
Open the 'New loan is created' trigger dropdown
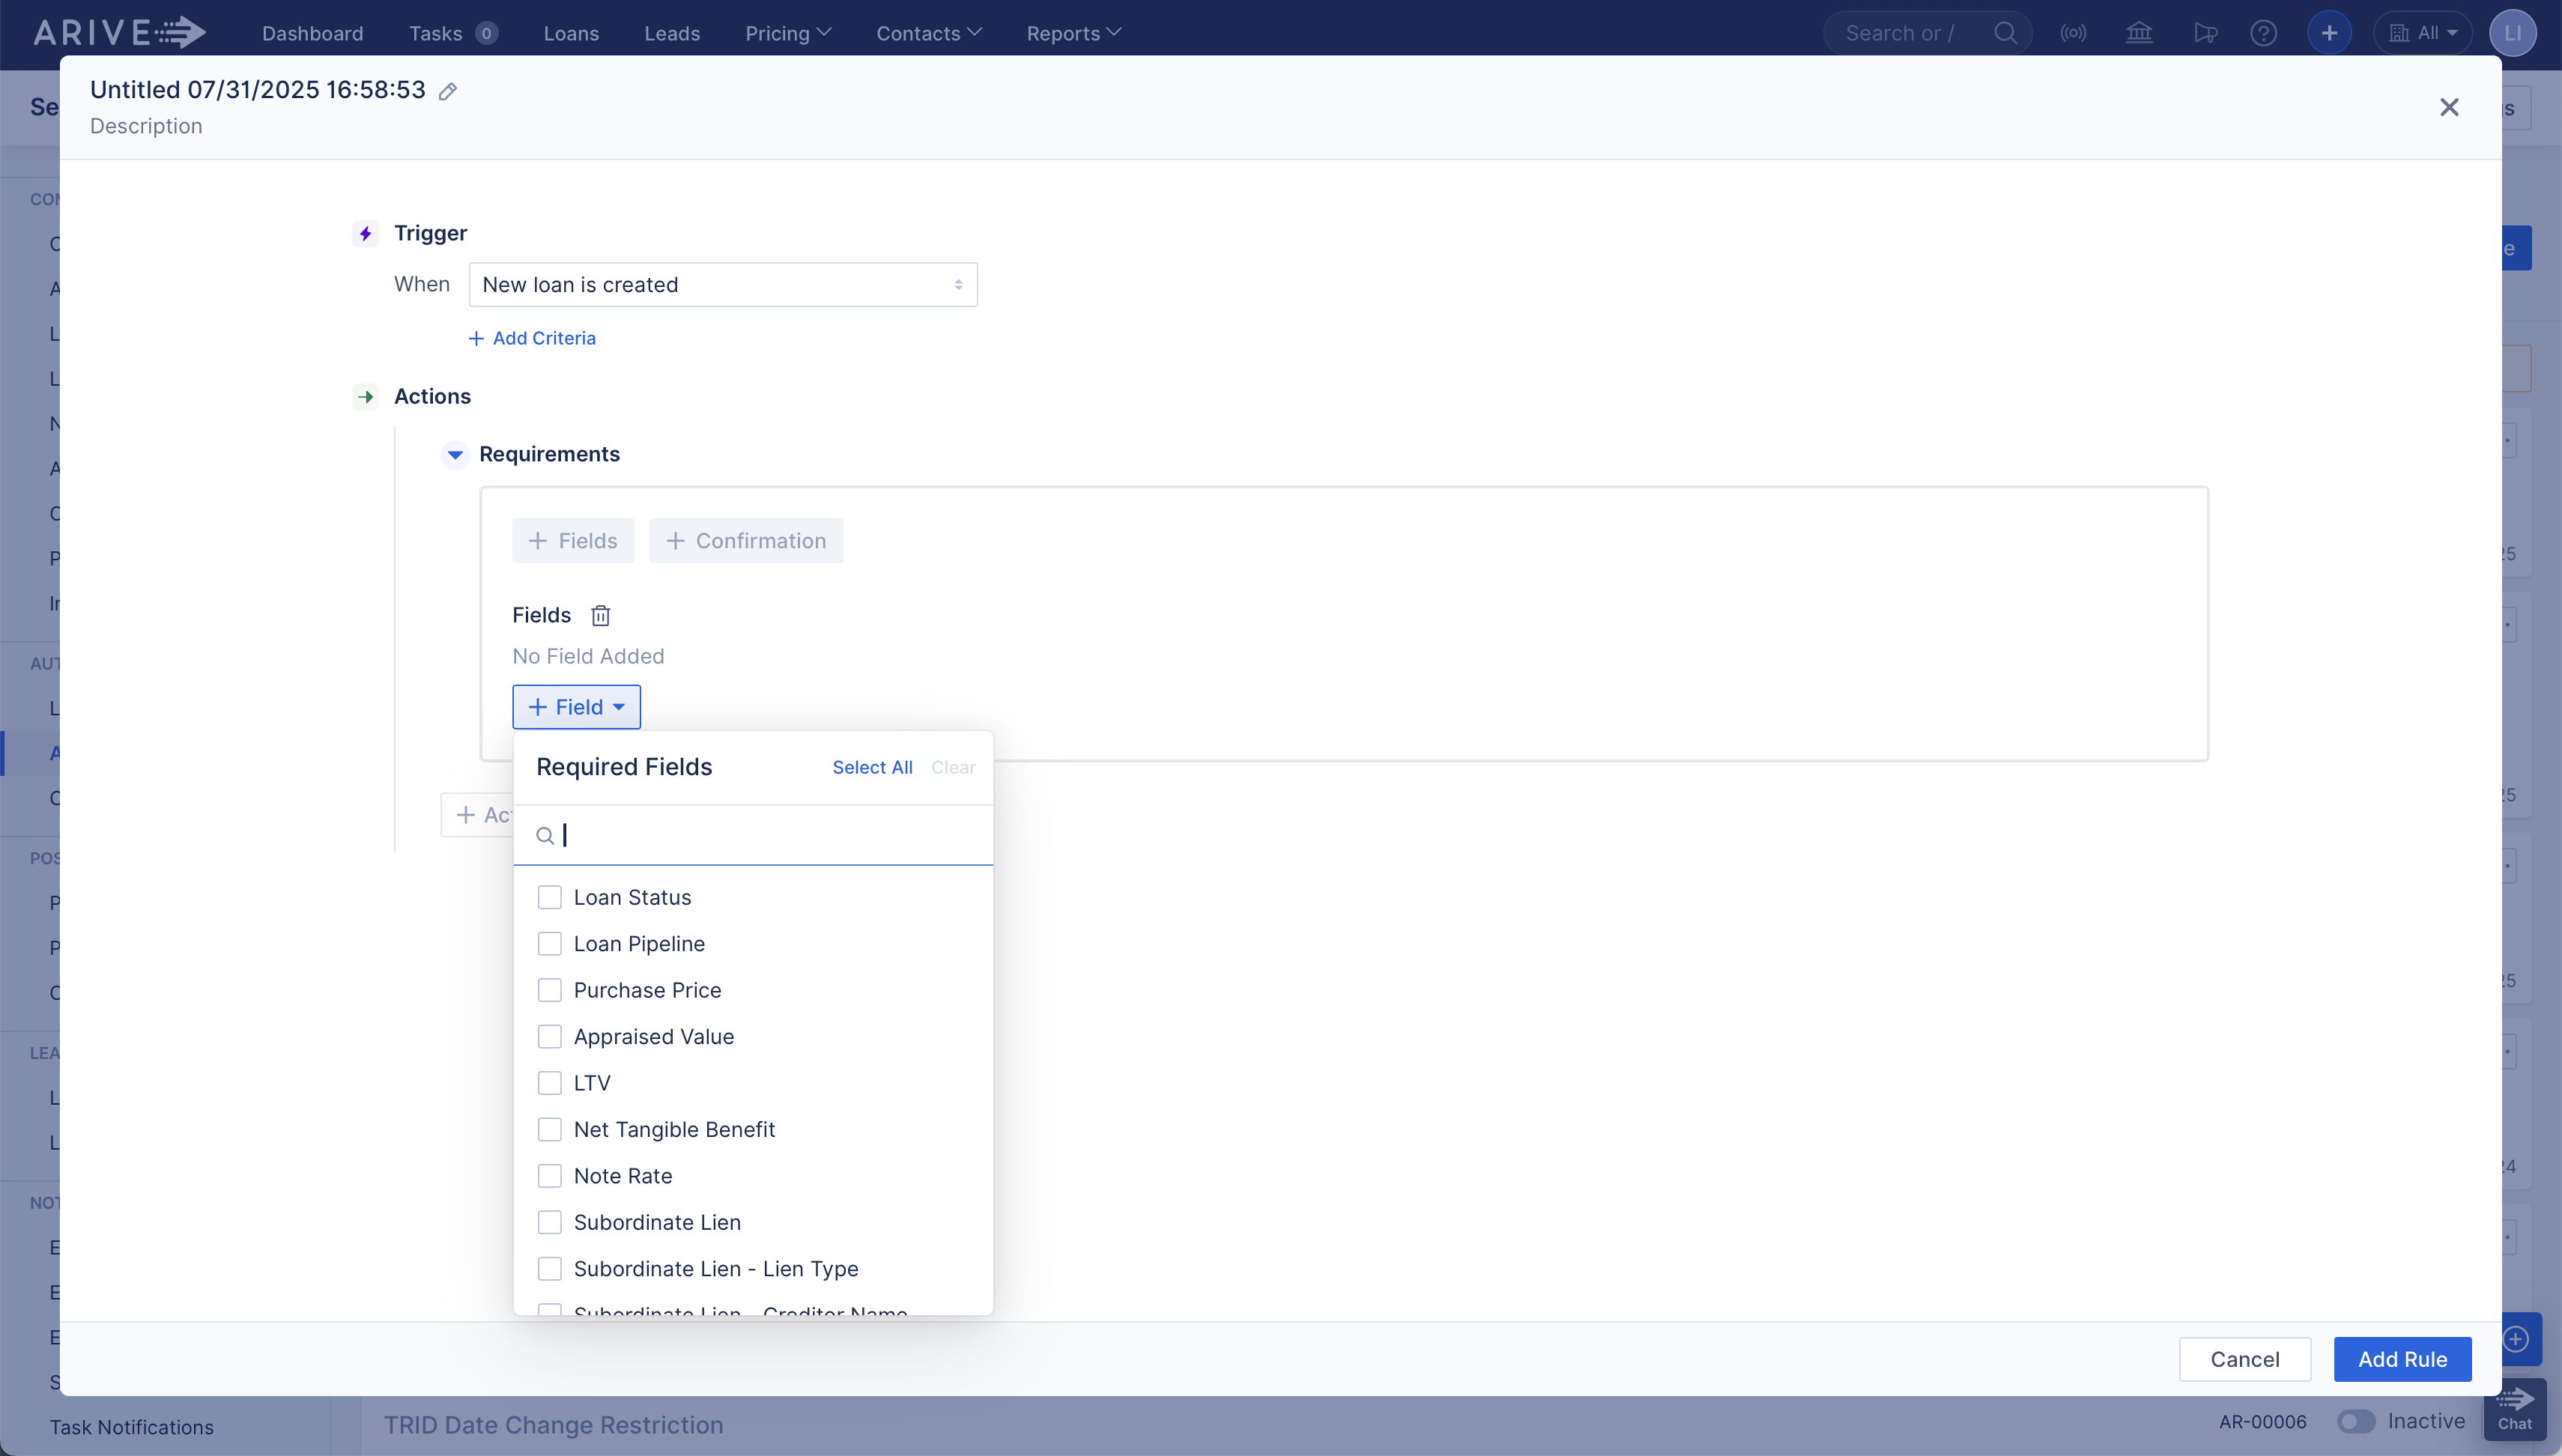(x=722, y=284)
